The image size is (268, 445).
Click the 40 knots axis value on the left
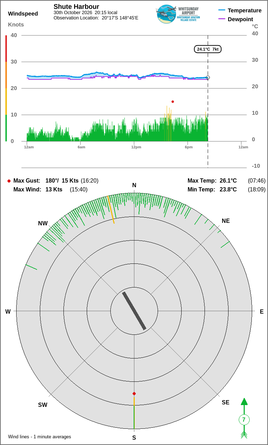14,35
